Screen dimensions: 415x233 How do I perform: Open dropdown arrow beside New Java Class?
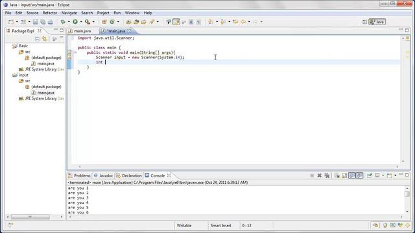click(x=118, y=22)
